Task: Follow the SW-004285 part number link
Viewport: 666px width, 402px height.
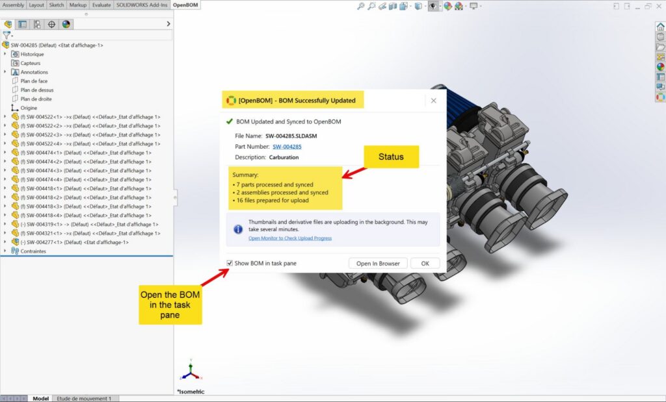Action: pos(287,147)
